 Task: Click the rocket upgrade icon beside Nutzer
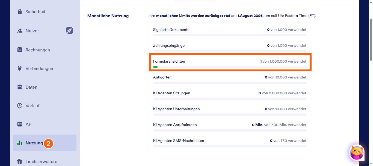[69, 31]
